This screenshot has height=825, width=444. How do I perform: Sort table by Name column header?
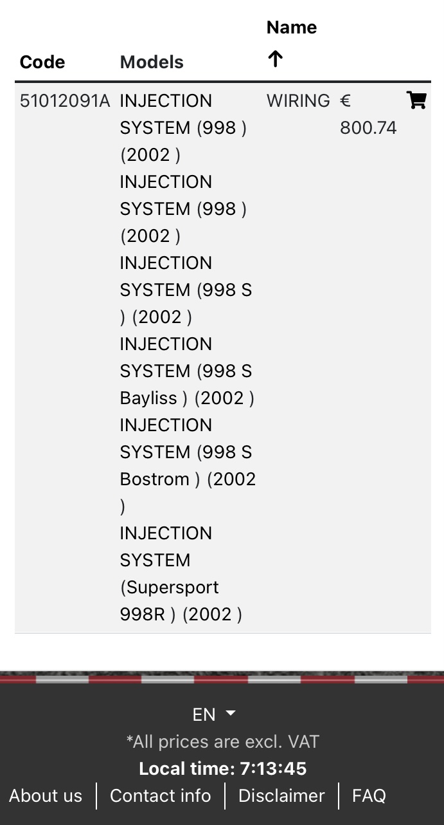click(292, 28)
